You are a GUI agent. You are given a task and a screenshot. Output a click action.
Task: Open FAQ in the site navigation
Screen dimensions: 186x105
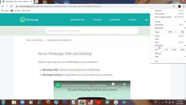(146, 20)
